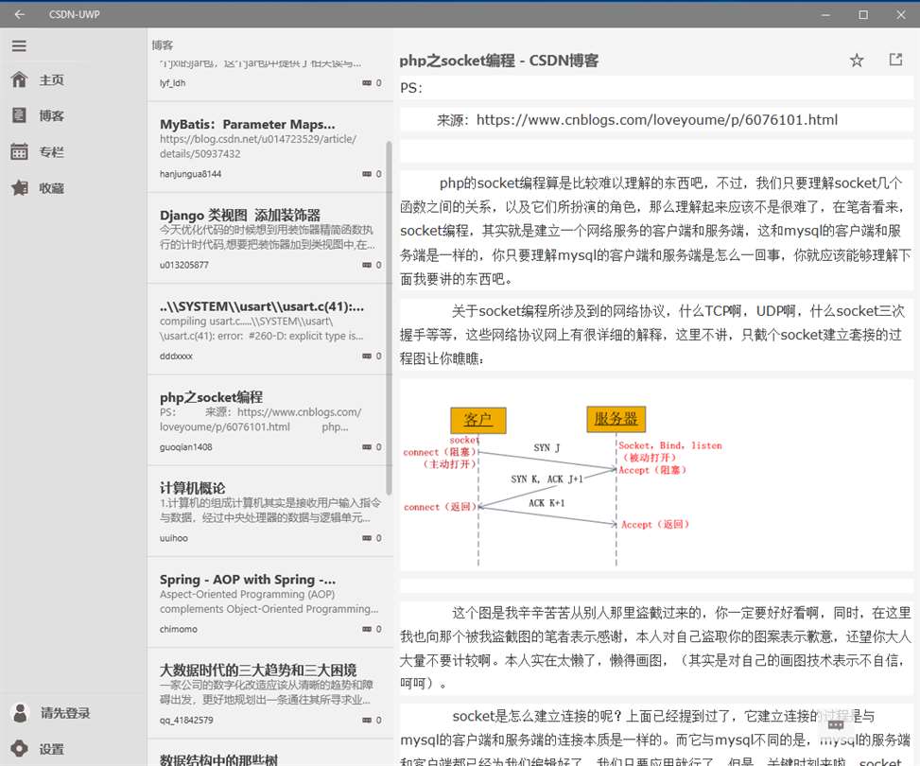The image size is (920, 766).
Task: Click the user avatar icon for login
Action: click(x=20, y=713)
